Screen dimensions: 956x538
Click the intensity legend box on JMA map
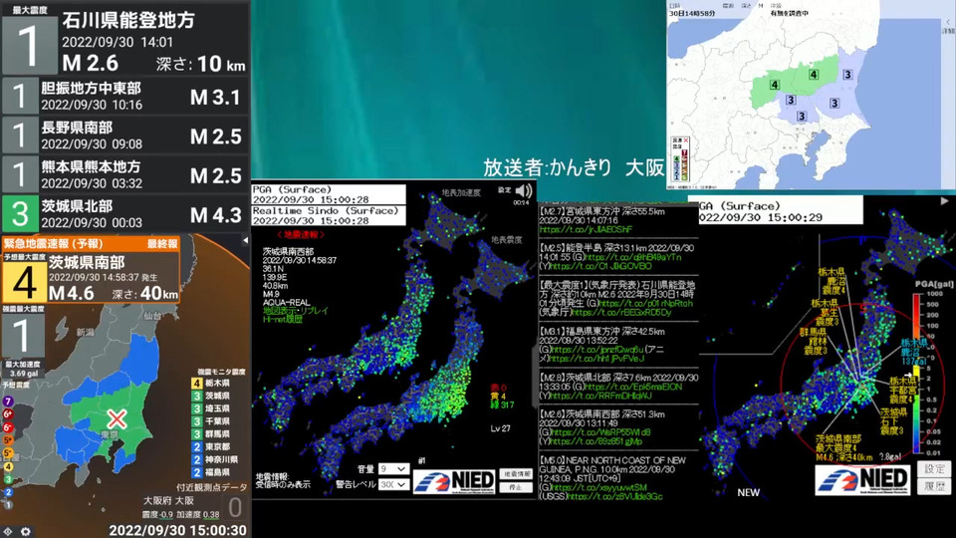pyautogui.click(x=680, y=159)
